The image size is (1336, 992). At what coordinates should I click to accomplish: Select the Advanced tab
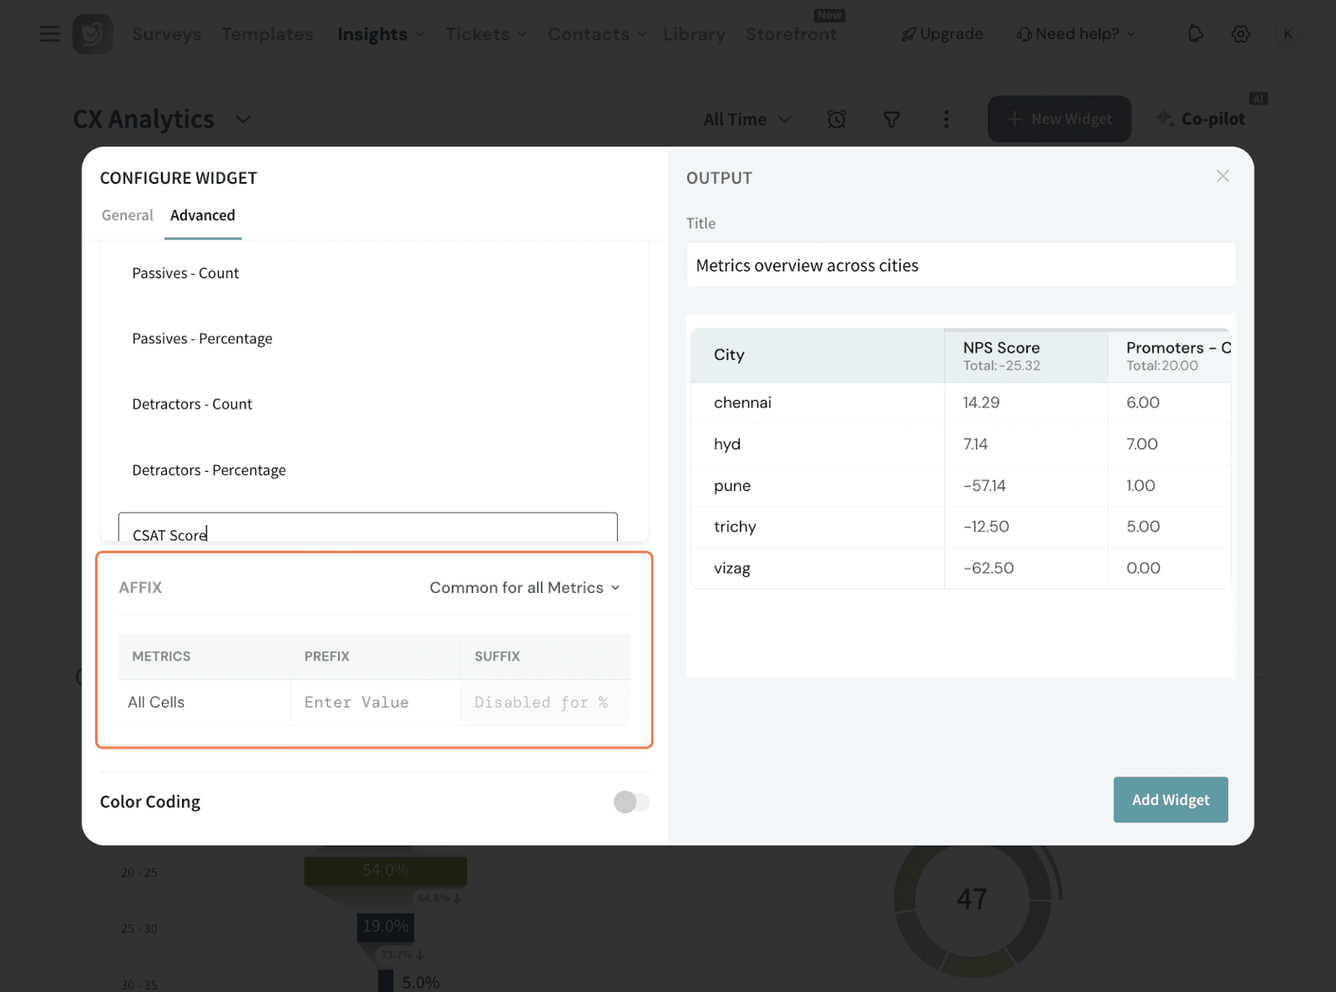pos(203,215)
